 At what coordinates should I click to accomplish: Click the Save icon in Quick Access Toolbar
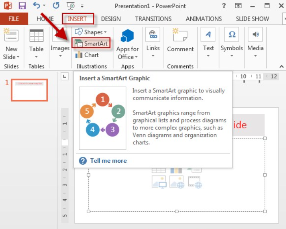22,6
